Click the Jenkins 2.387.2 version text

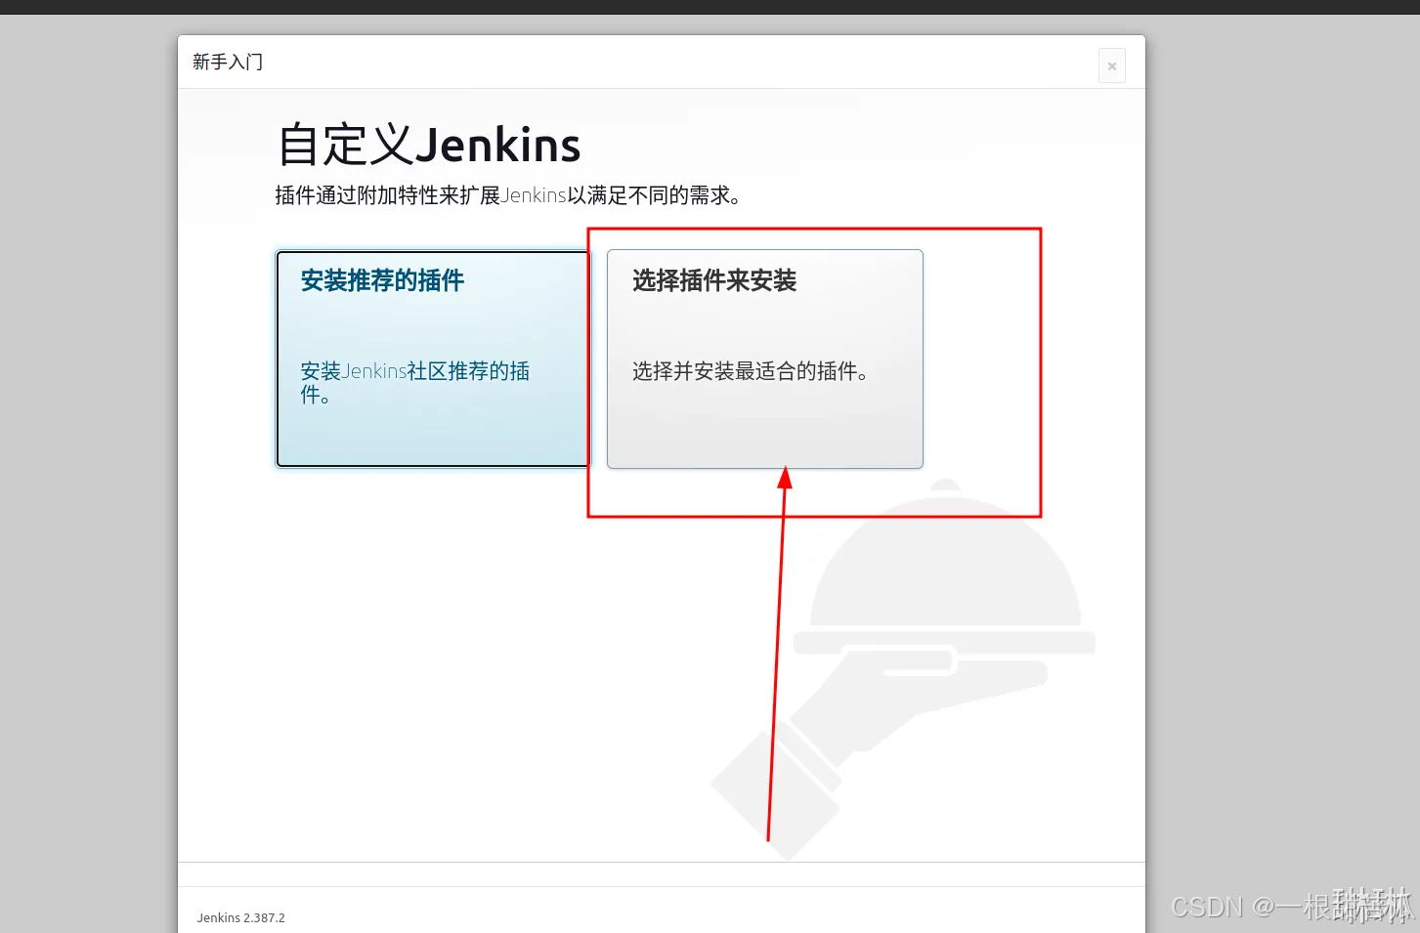tap(241, 917)
